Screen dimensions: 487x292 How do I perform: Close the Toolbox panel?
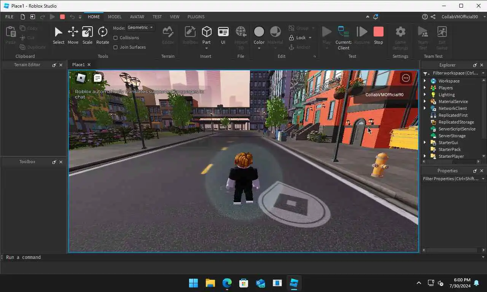61,162
